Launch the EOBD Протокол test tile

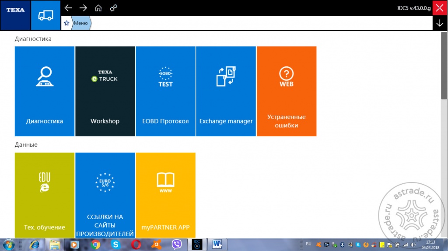click(165, 91)
